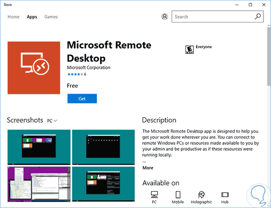Click the ESRB Everyone rating icon
The image size is (271, 208).
tap(189, 49)
